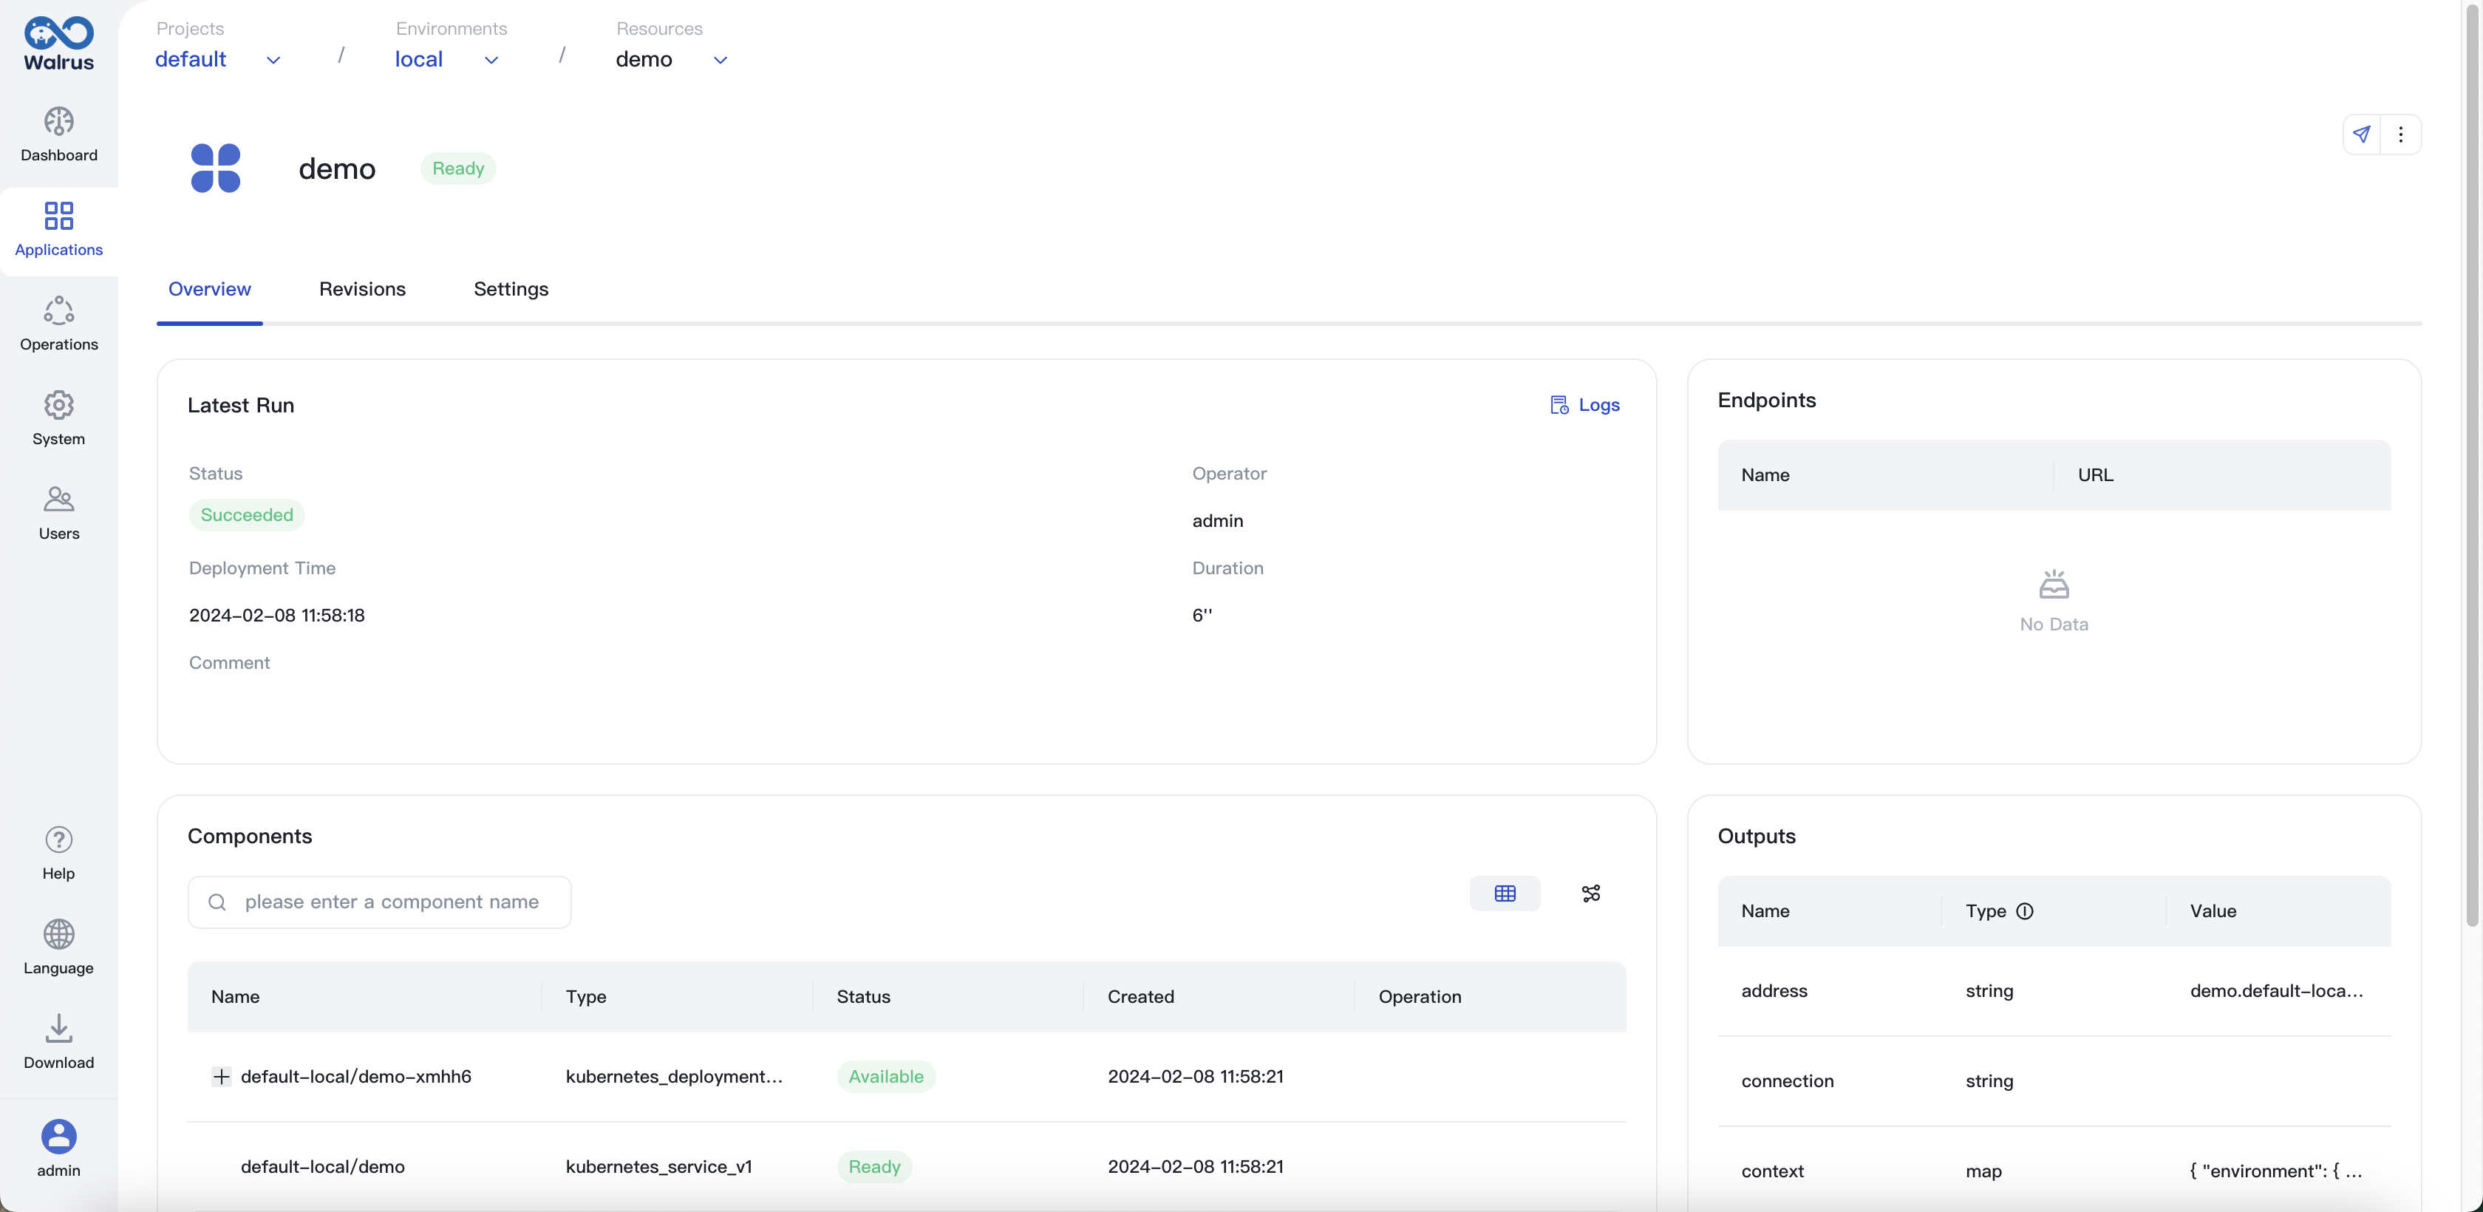Viewport: 2483px width, 1212px height.
Task: Click the expand icon on demo-xmhh6 component row
Action: [x=222, y=1076]
